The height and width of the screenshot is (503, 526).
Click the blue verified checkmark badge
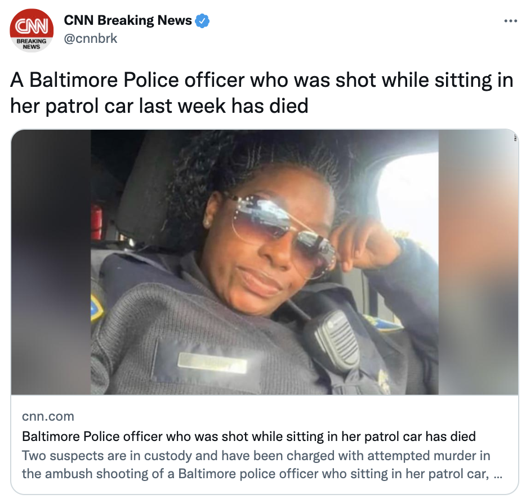point(202,21)
